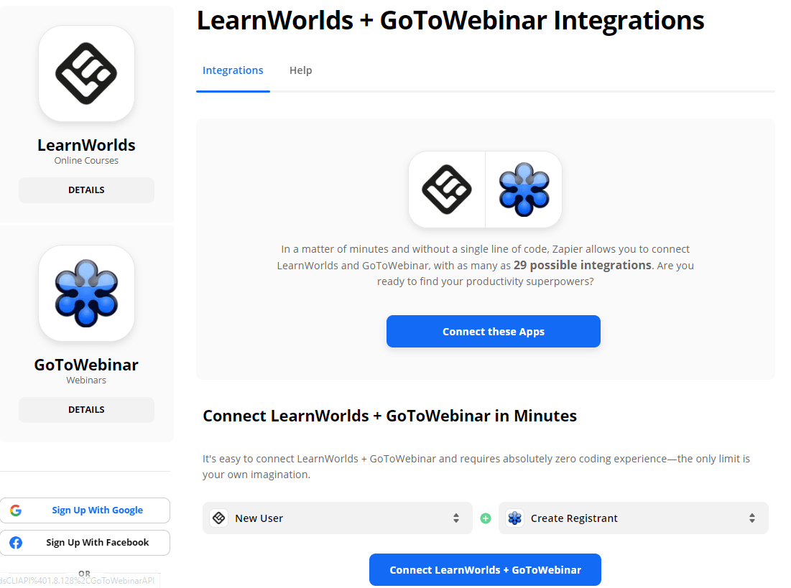Click the GoToWebinar icon inside the Create Registrant selector
The height and width of the screenshot is (588, 791).
(x=514, y=518)
